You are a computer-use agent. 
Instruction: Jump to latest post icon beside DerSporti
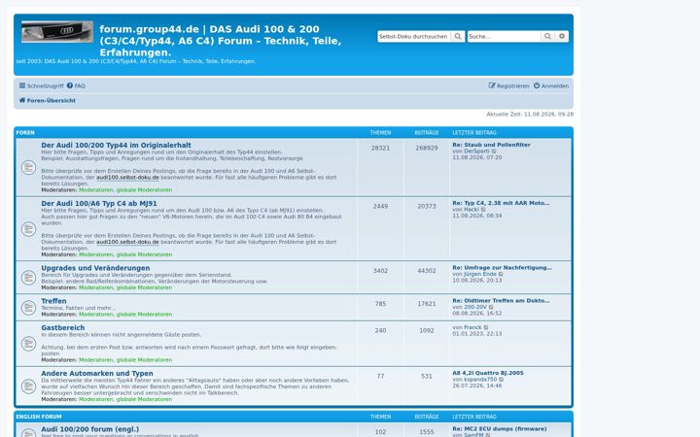[494, 151]
